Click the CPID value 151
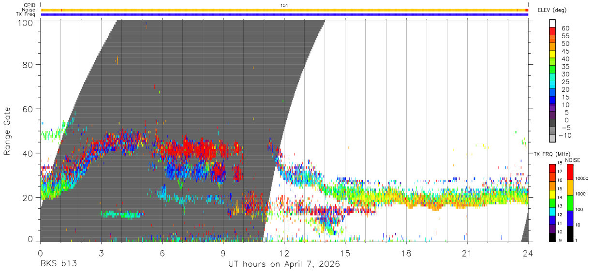The width and height of the screenshot is (594, 274). (x=284, y=5)
